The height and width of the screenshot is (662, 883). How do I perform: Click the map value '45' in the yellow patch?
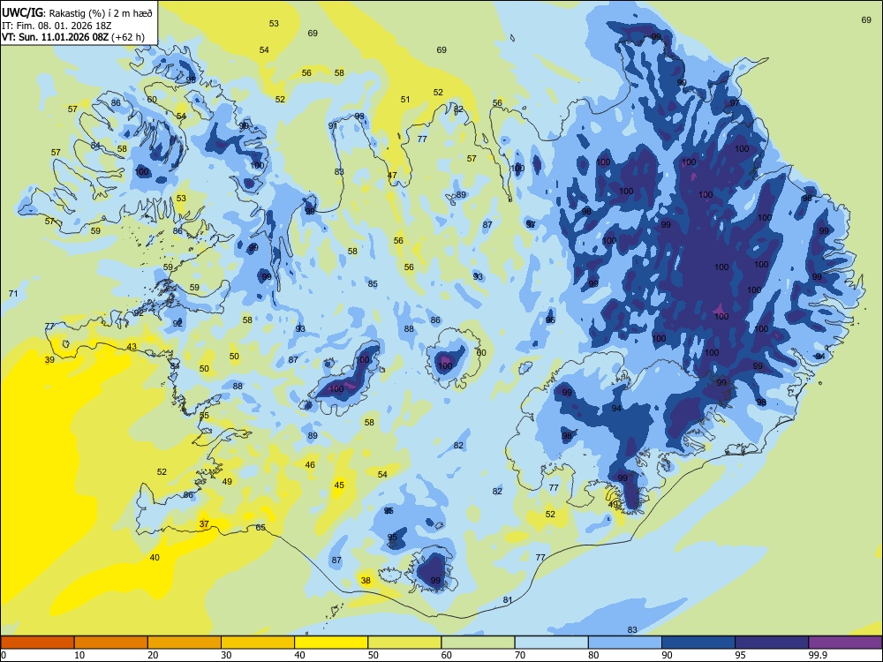point(339,485)
